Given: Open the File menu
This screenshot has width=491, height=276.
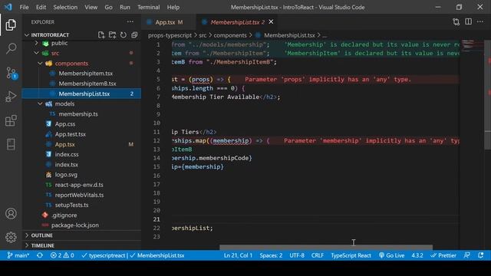Looking at the screenshot, I should (x=24, y=7).
